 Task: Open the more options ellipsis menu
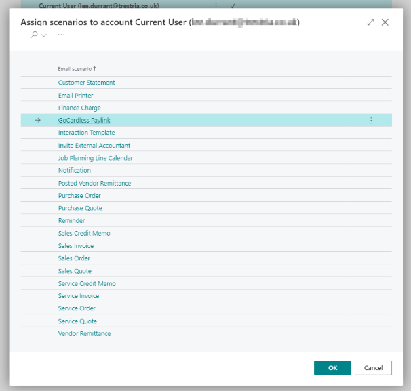tap(61, 35)
